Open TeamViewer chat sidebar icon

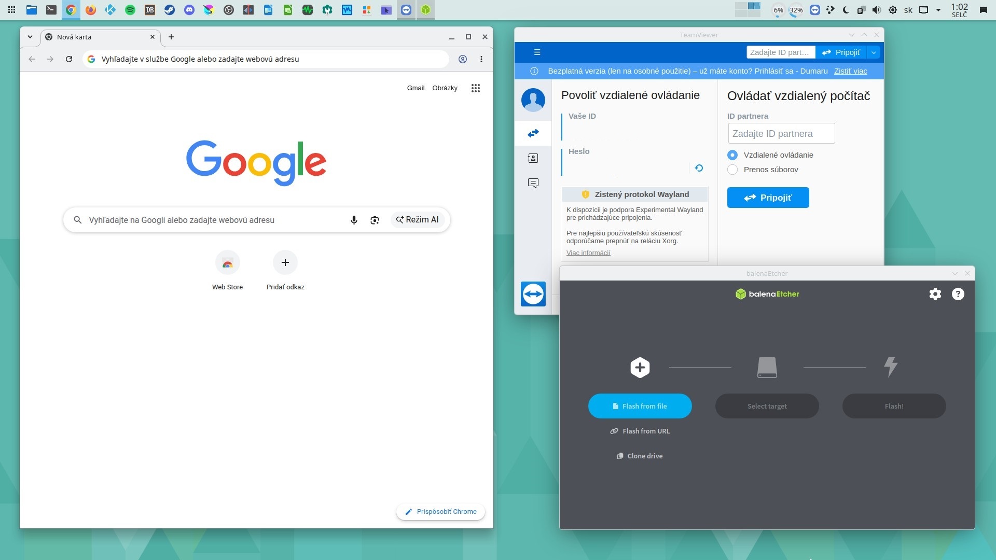[x=533, y=183]
